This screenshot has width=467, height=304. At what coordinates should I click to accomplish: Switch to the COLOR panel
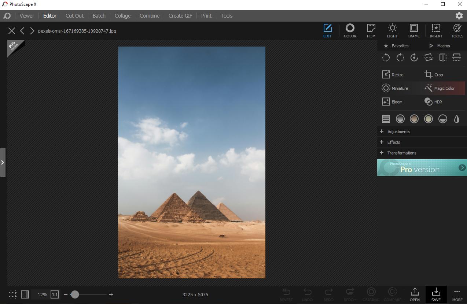(x=350, y=30)
